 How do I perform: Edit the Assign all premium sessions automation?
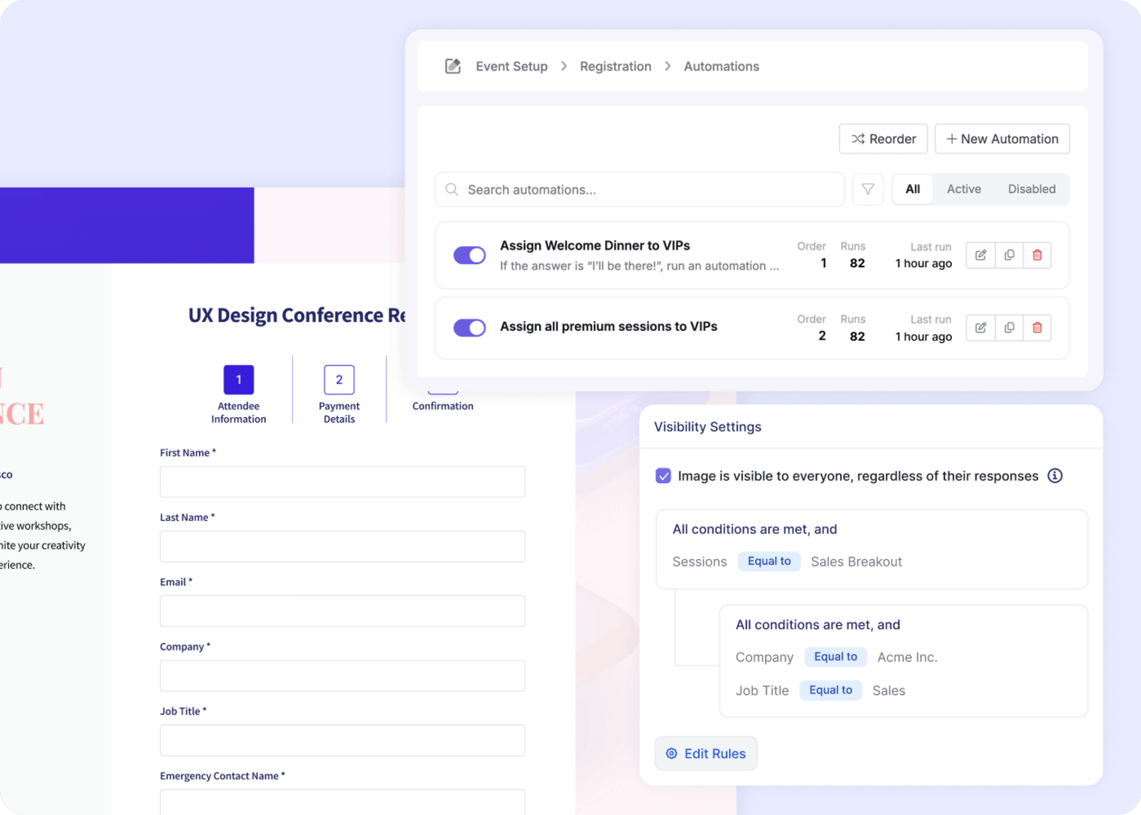[980, 328]
